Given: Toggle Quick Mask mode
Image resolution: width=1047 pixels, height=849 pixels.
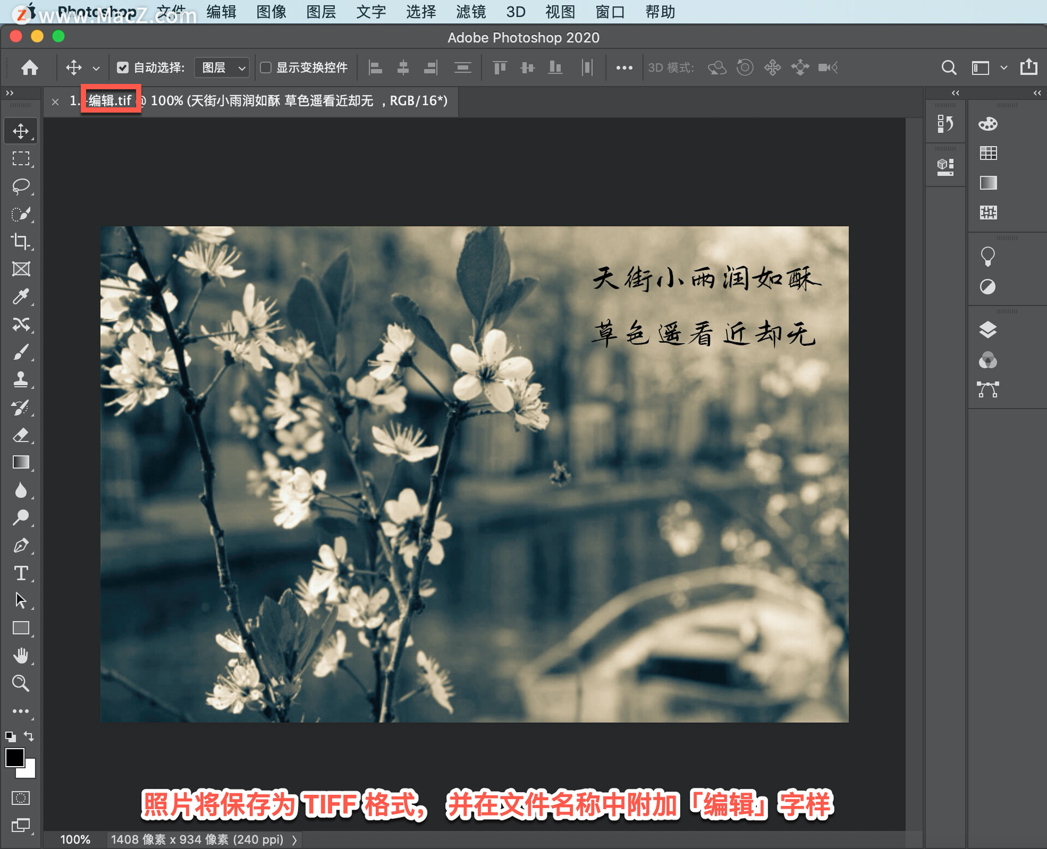Looking at the screenshot, I should [x=21, y=798].
